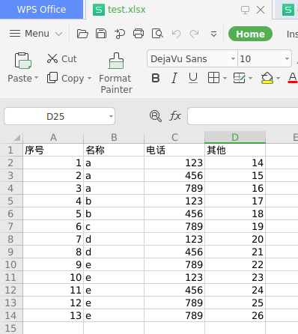Image resolution: width=298 pixels, height=334 pixels.
Task: Select row 15 header
Action: [11, 328]
